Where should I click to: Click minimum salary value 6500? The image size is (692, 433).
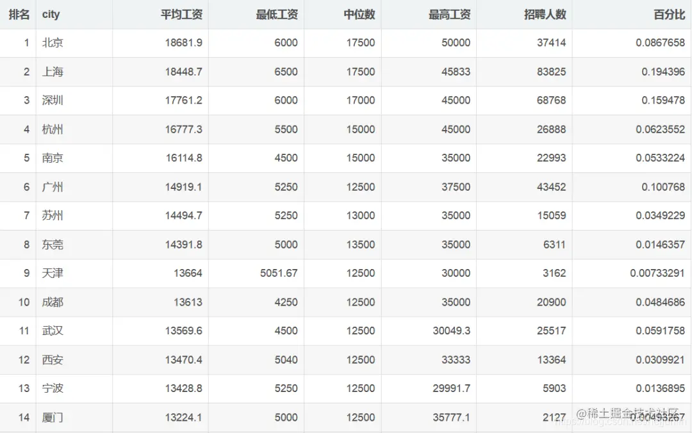[x=286, y=72]
